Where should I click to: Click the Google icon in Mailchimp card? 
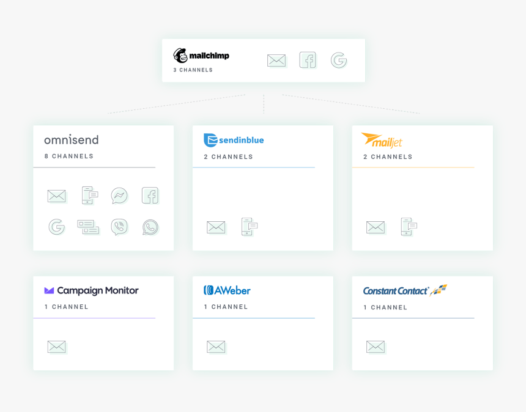339,61
